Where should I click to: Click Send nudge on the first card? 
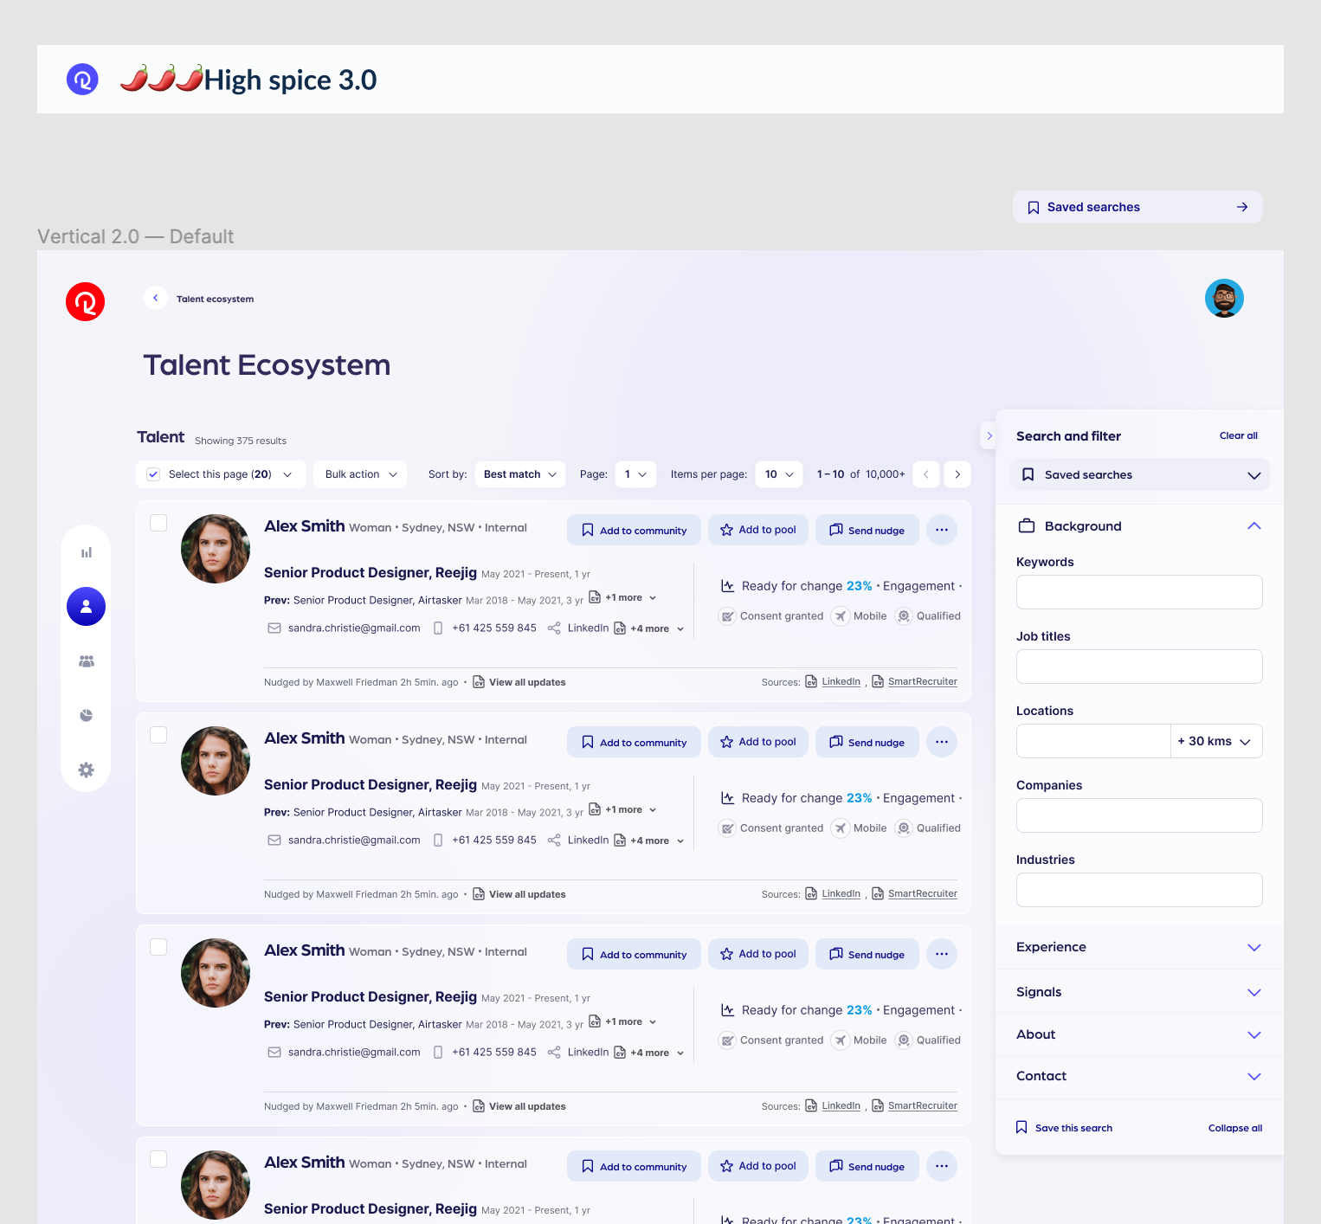pyautogui.click(x=867, y=530)
